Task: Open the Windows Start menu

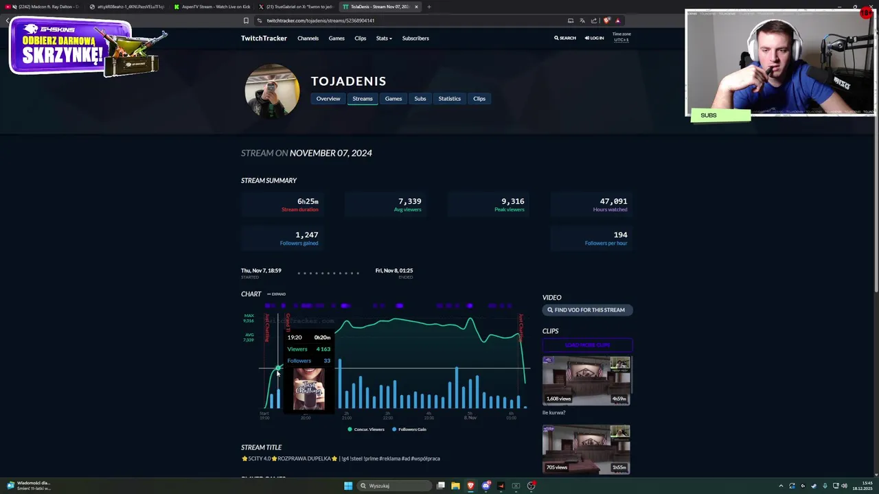Action: (348, 486)
